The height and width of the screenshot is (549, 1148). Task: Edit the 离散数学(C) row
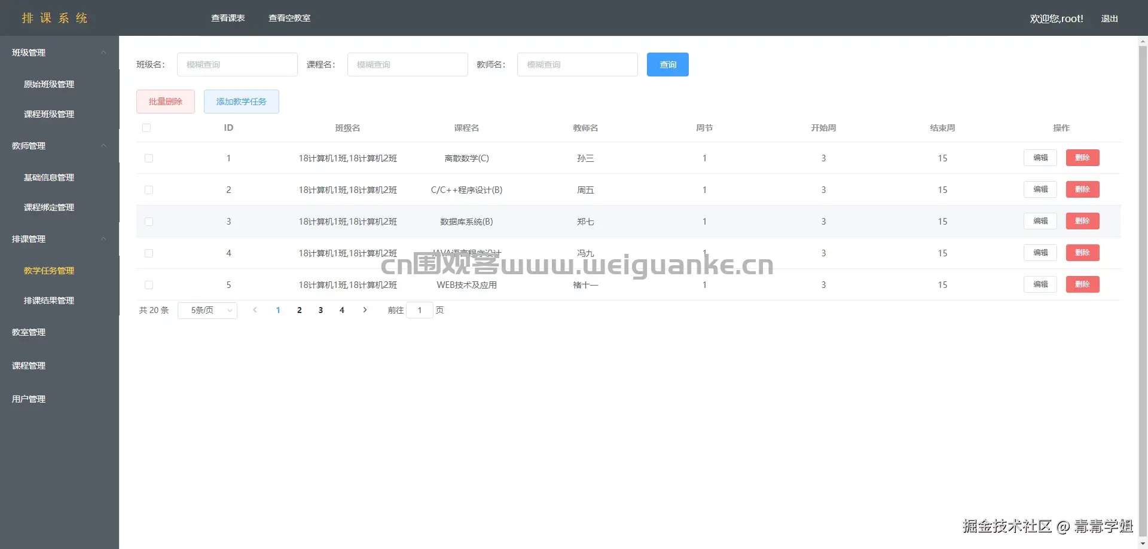pos(1040,158)
